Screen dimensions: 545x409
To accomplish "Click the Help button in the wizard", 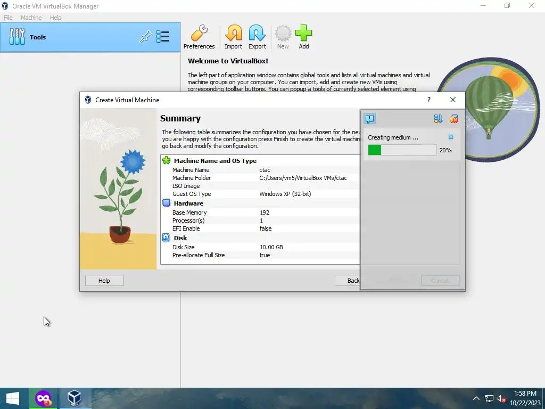I will tap(104, 281).
